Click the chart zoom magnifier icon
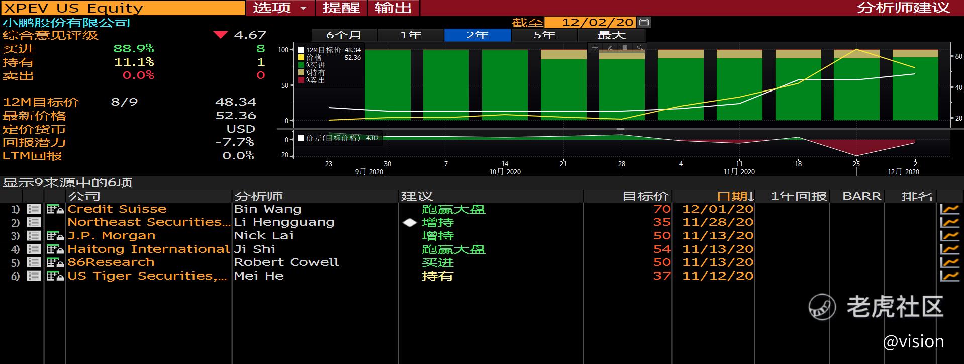Viewport: 964px width, 364px height. [639, 48]
